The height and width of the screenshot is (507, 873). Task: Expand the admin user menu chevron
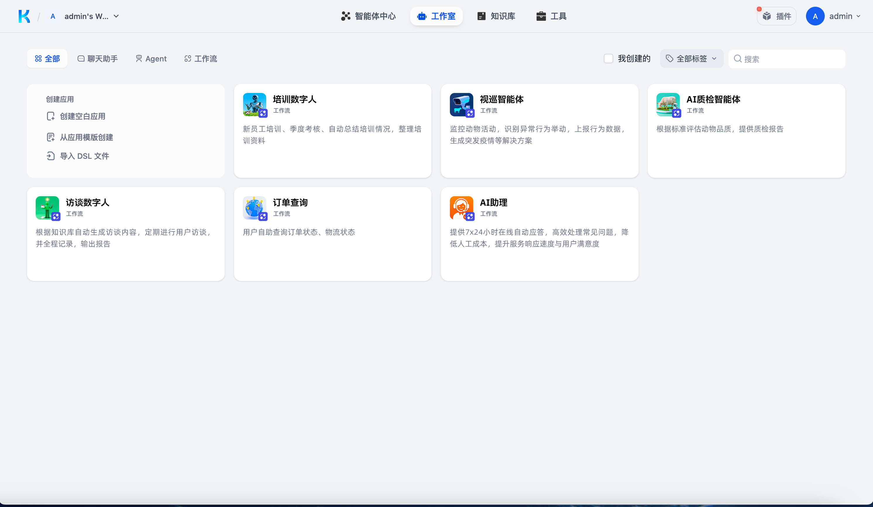point(858,16)
